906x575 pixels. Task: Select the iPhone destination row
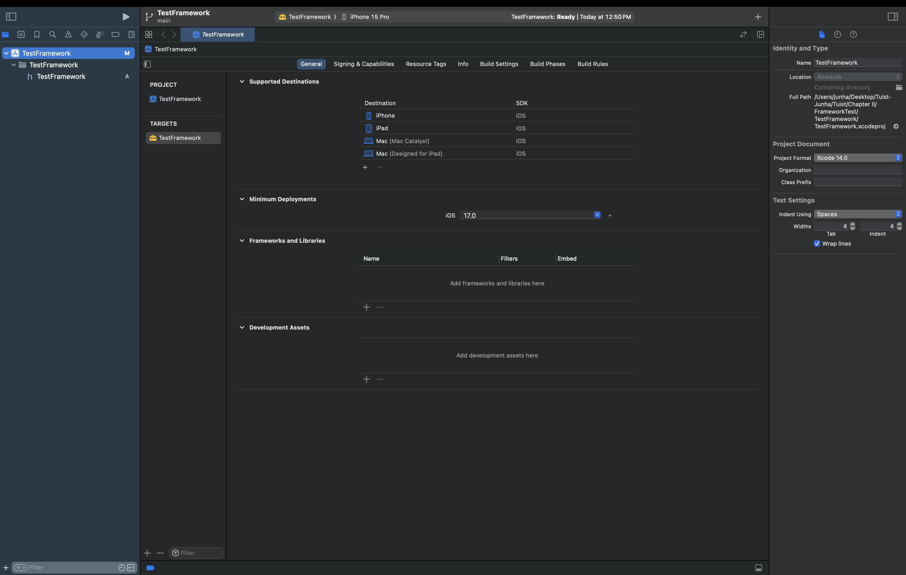(x=497, y=115)
